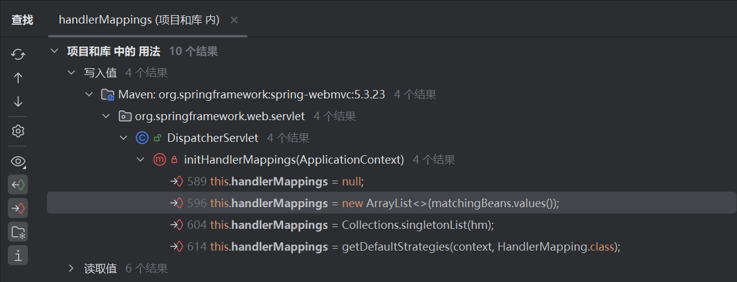Expand the 读取值 results group
737x282 pixels.
point(71,268)
